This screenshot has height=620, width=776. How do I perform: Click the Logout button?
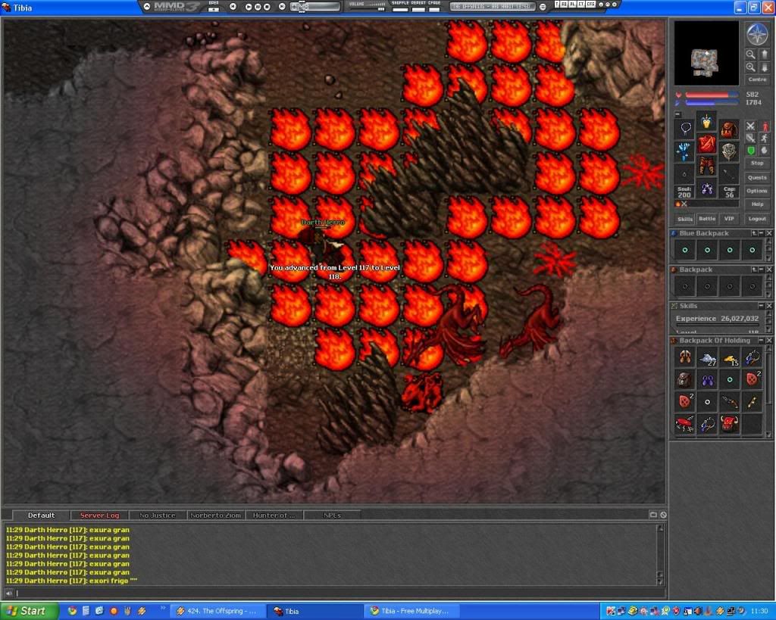[757, 219]
